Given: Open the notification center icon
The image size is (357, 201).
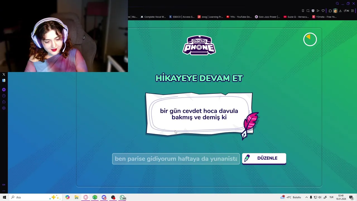Looking at the screenshot, I should (351, 197).
